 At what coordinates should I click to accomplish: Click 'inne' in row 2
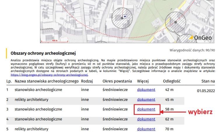pos(85,100)
